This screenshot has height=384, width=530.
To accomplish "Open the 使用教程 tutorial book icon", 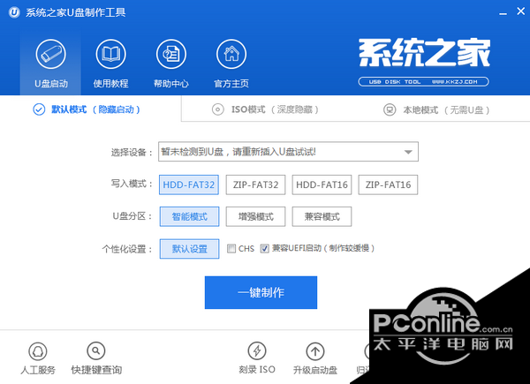I will pos(111,54).
